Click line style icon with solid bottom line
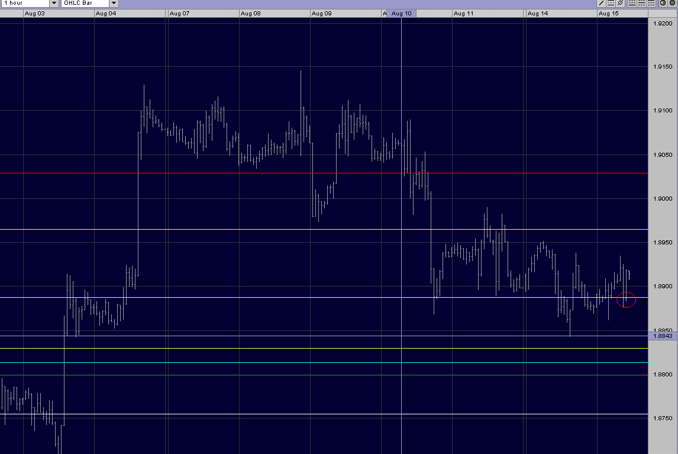 pos(632,3)
